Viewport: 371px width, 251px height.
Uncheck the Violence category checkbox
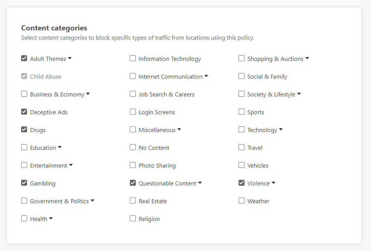click(242, 183)
